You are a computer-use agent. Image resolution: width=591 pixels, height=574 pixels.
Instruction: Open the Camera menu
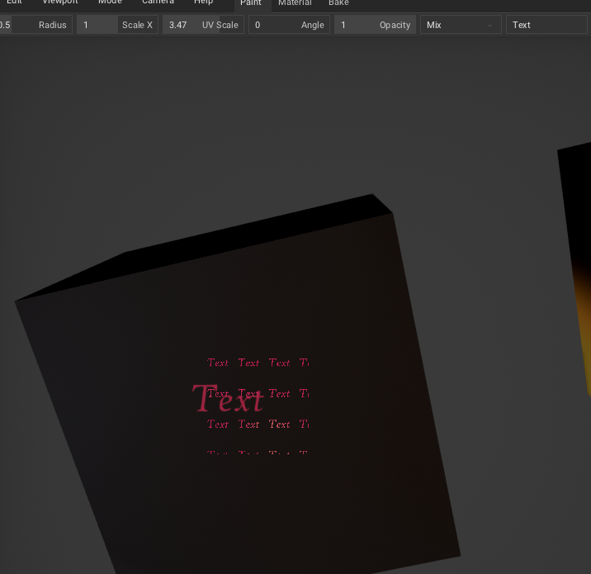[158, 2]
